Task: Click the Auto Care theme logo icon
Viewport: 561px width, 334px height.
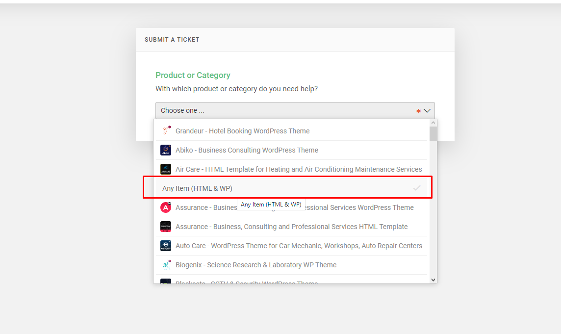Action: pos(166,246)
